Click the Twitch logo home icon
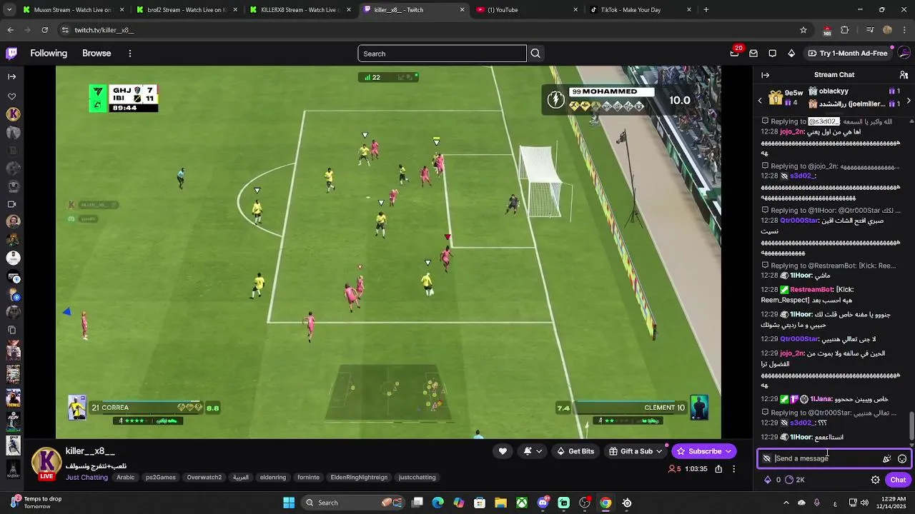This screenshot has width=915, height=514. 11,53
